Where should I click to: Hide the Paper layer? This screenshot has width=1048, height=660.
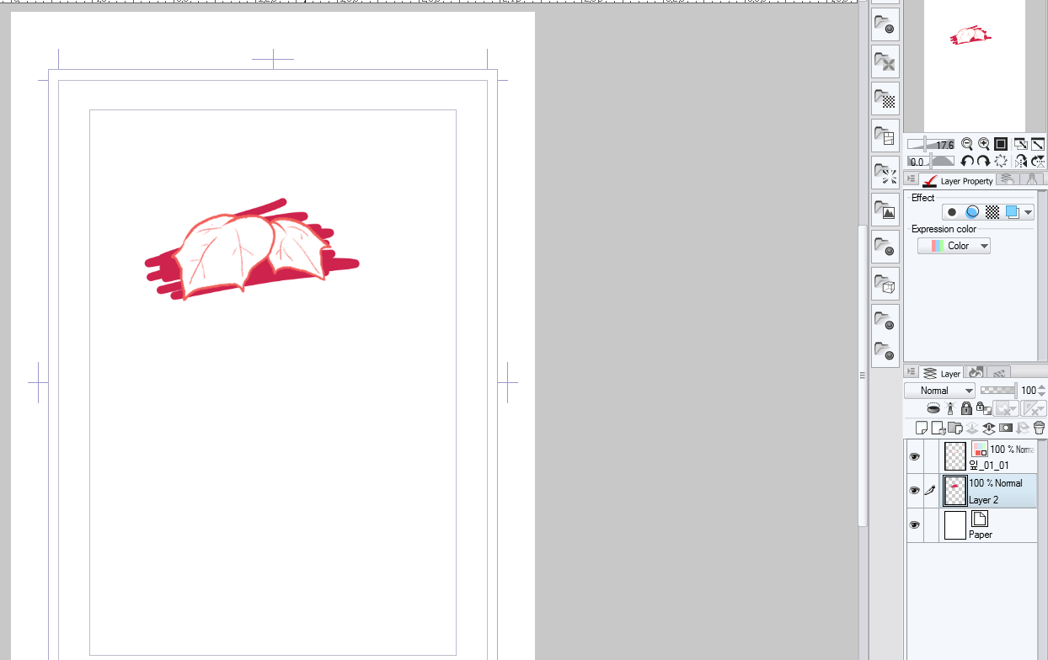pyautogui.click(x=915, y=524)
